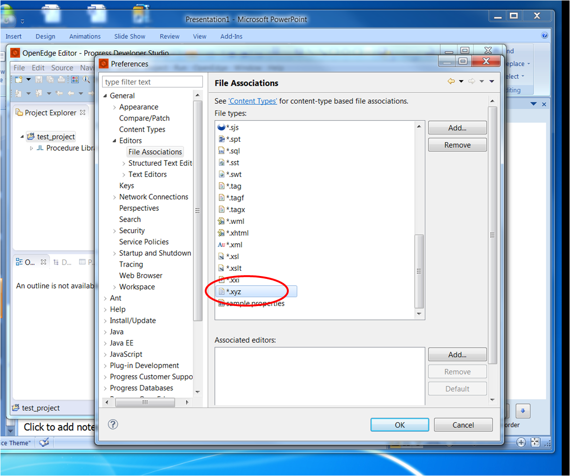Screen dimensions: 570x476
Task: Click the *.spt file type icon
Action: coord(222,139)
